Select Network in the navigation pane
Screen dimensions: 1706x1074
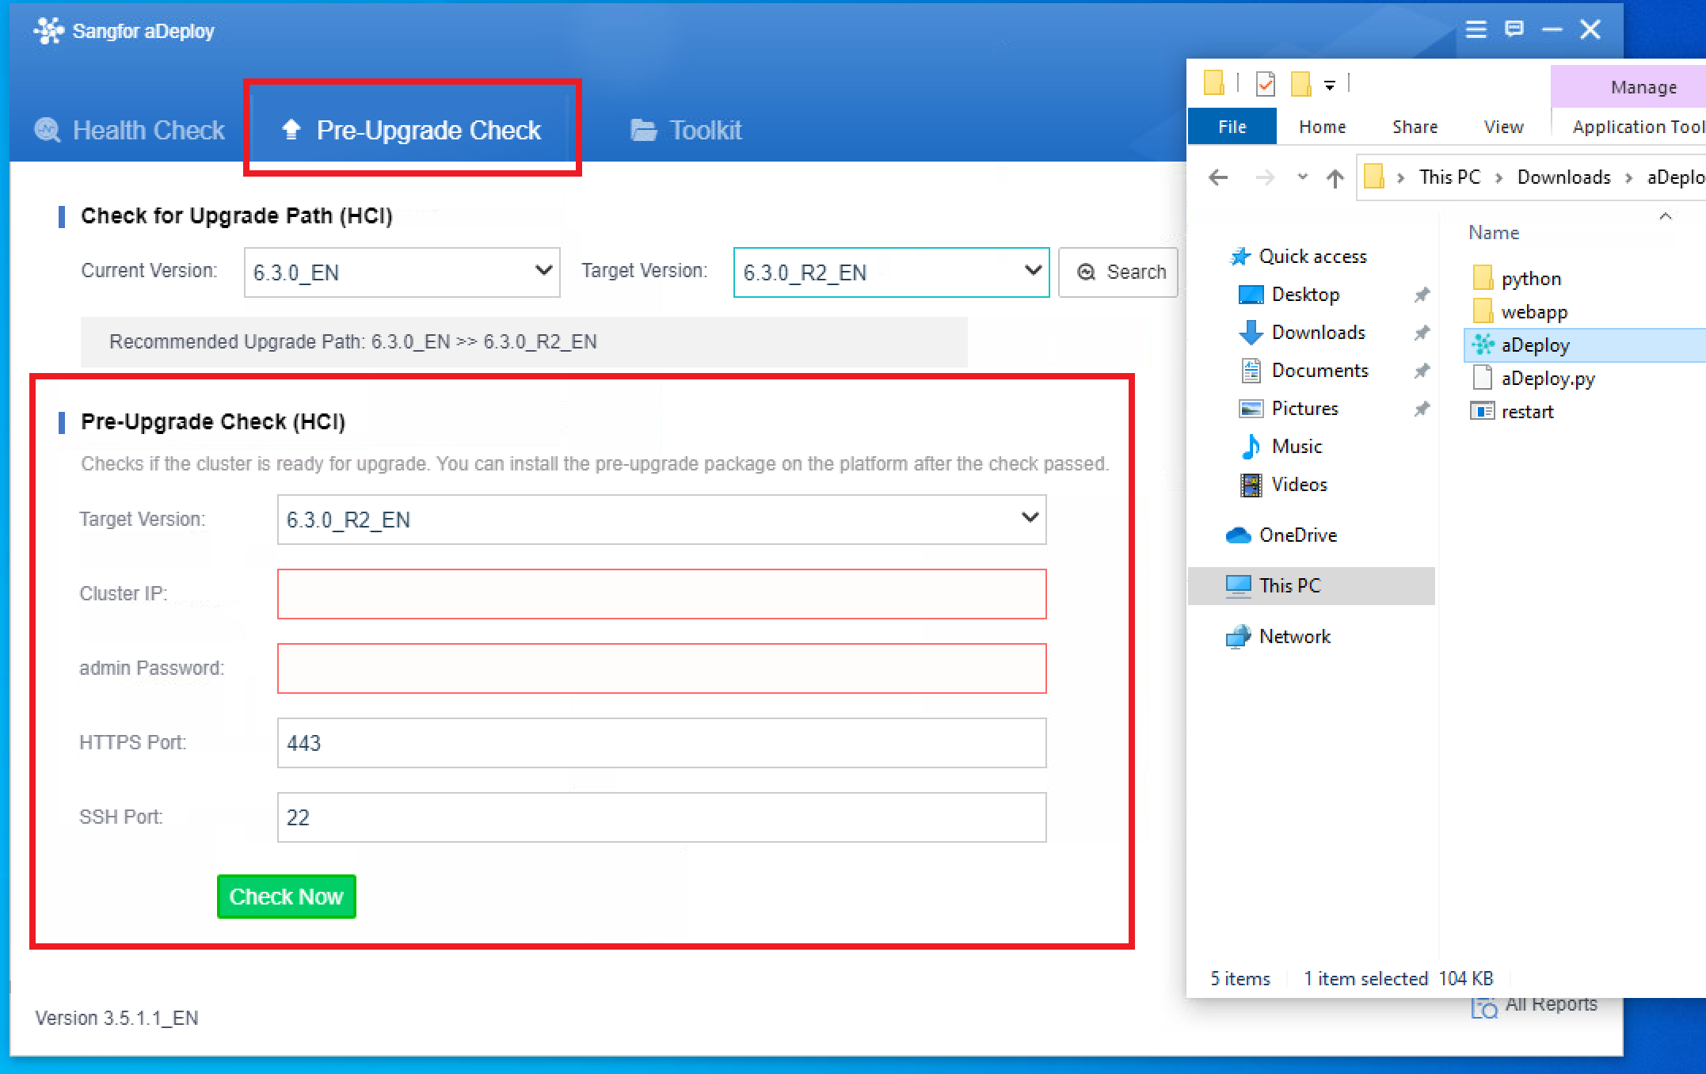[1294, 637]
